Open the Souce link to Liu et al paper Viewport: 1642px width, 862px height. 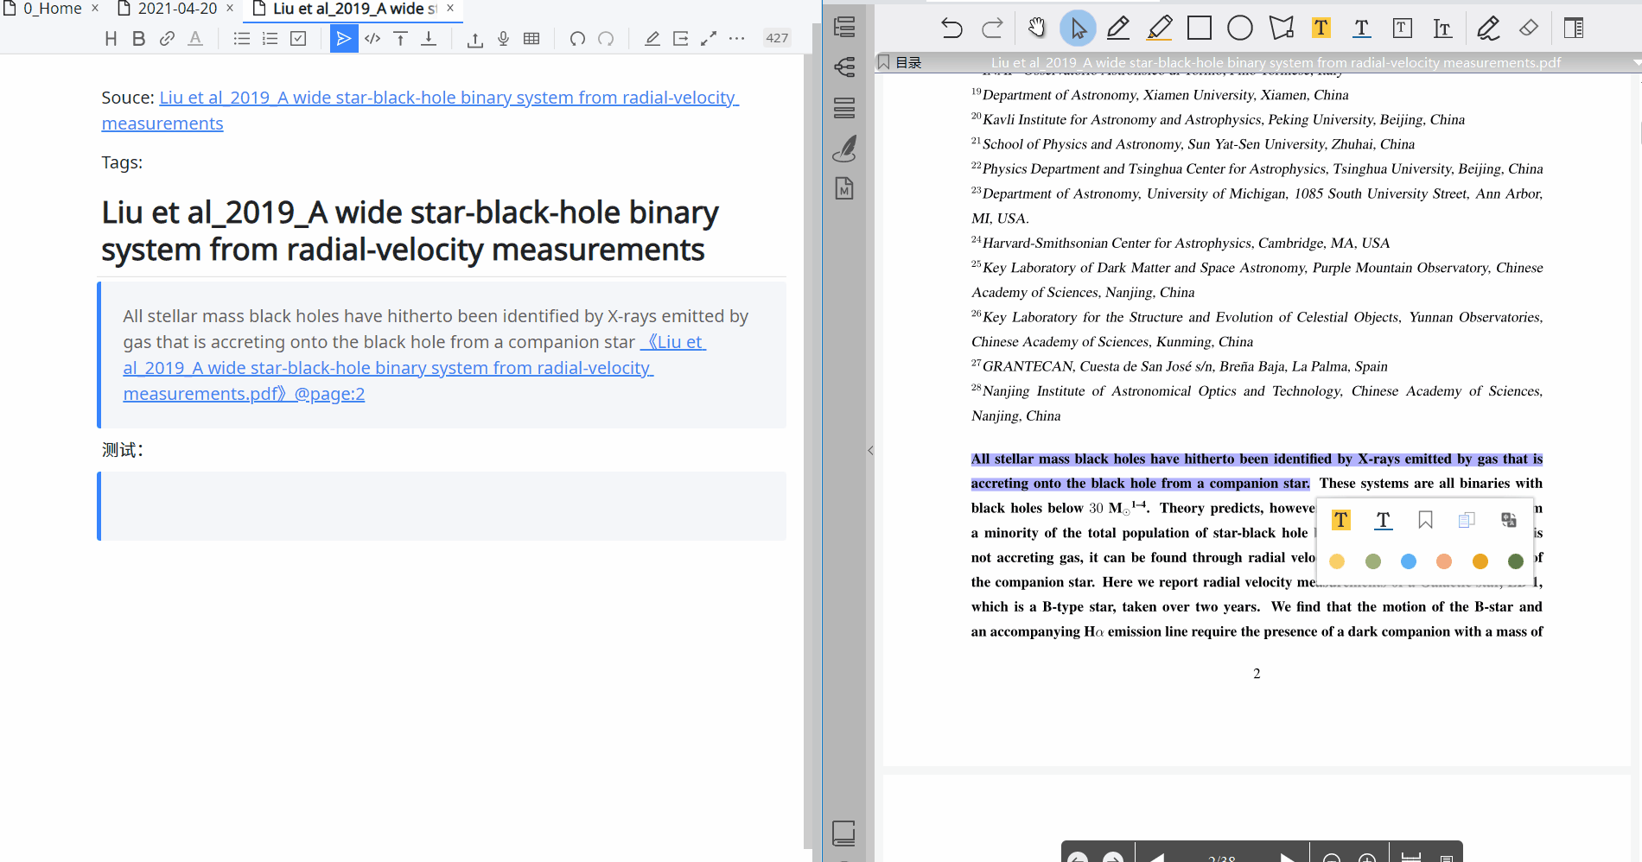pos(448,98)
